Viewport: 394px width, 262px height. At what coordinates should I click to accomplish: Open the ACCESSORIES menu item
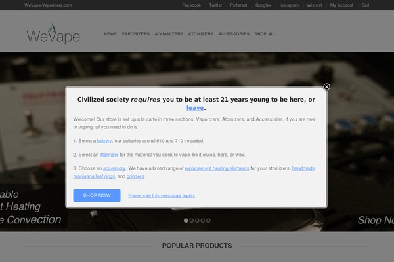(x=234, y=34)
